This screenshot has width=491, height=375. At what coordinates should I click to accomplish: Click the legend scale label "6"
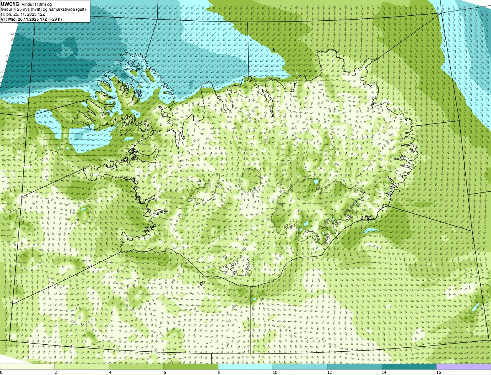tap(165, 372)
